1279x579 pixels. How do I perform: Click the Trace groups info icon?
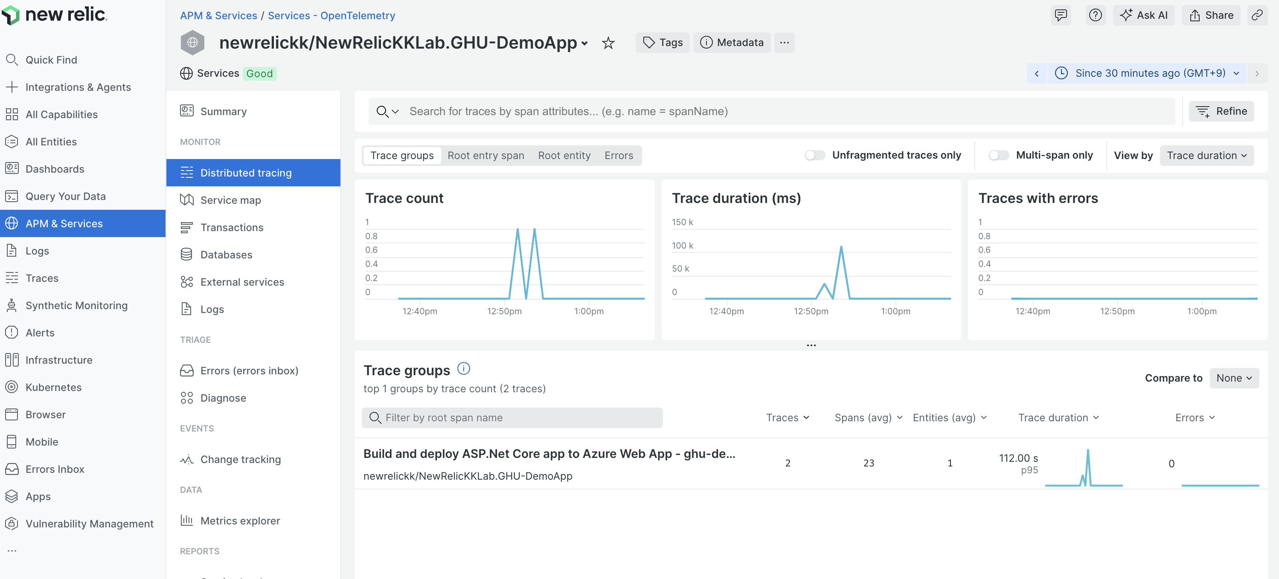[463, 369]
